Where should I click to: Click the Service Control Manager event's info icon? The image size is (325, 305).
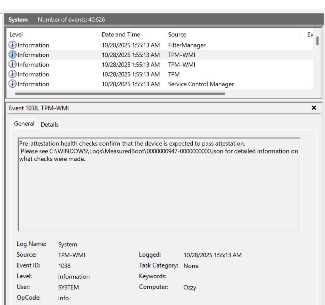click(13, 84)
